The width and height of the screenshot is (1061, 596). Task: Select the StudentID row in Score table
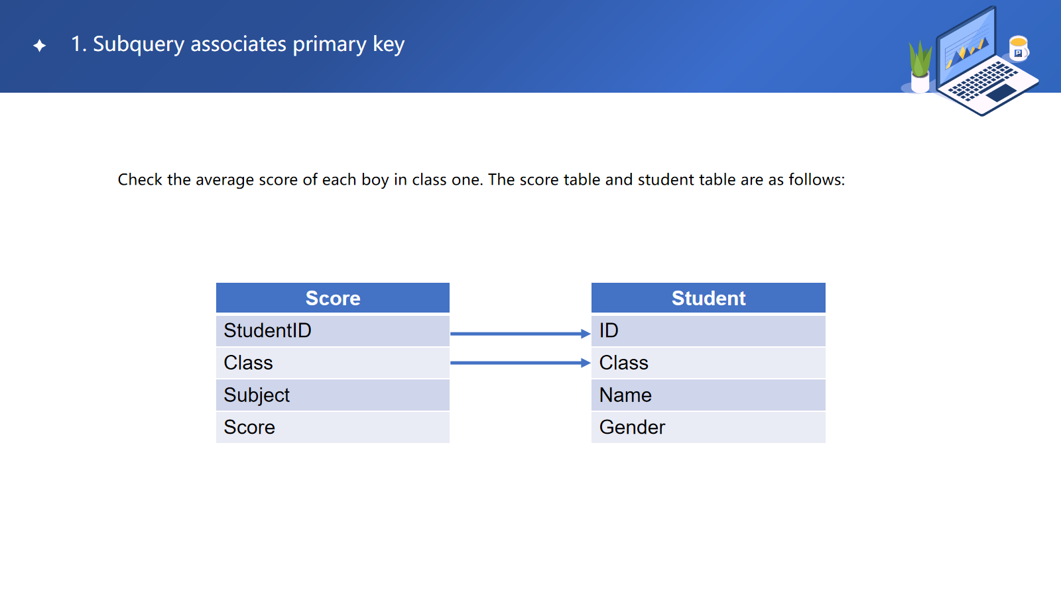[x=333, y=330]
